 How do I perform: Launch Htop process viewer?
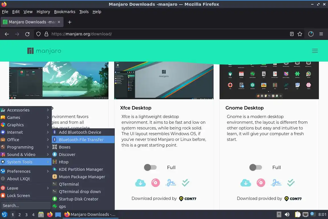point(83,162)
